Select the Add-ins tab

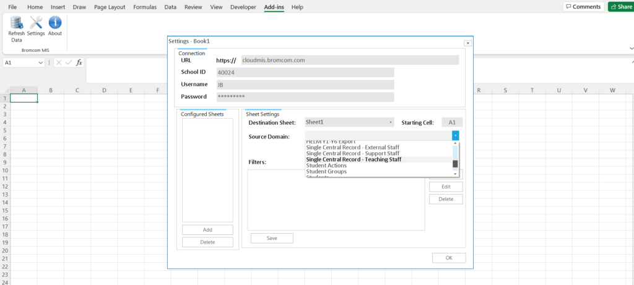[274, 7]
